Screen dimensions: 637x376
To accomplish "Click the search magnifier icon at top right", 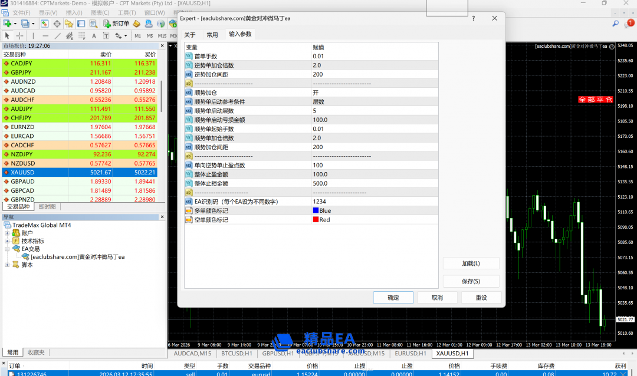I will (x=615, y=24).
